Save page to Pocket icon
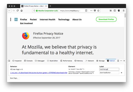The image size is (133, 92). 95,11
